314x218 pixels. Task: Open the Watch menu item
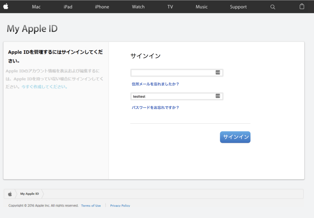pos(138,7)
